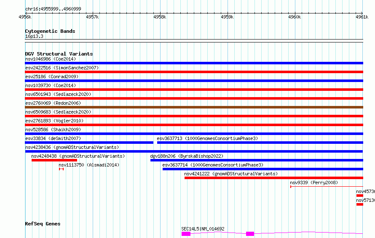Click the small nsv1113750 (Alsmadi2014) marker
The image size is (375, 238).
click(x=61, y=169)
